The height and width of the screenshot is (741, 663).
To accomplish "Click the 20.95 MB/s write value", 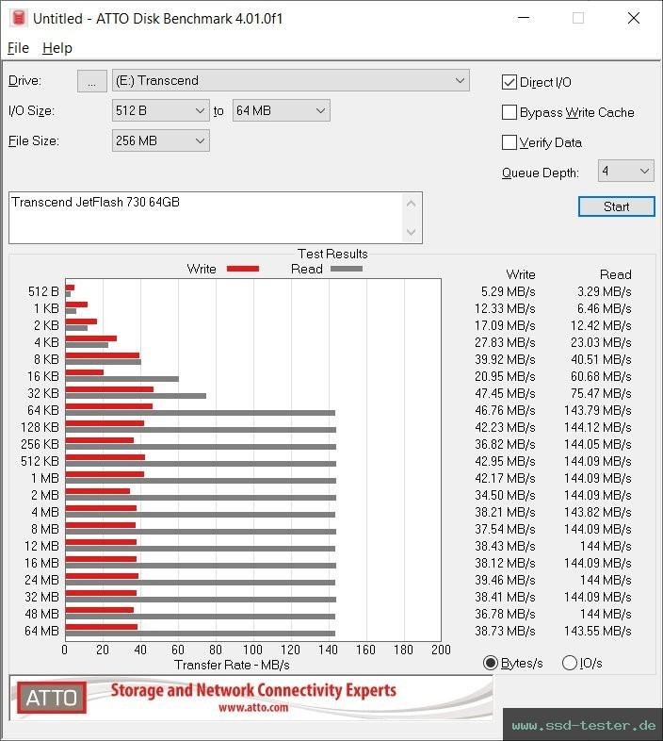I will pos(505,376).
